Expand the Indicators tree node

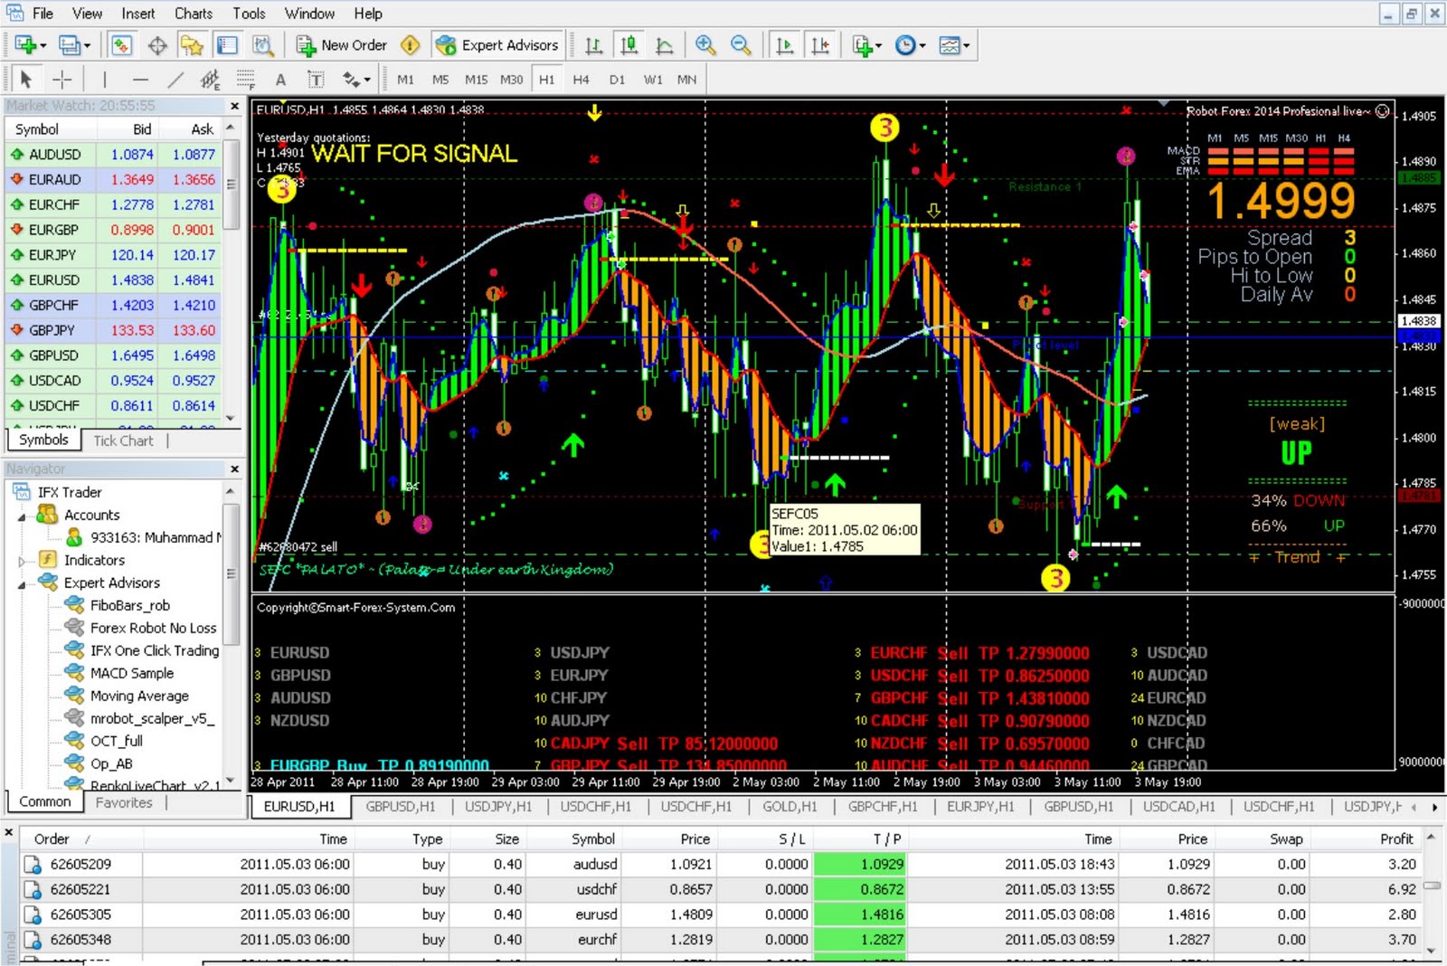(22, 561)
